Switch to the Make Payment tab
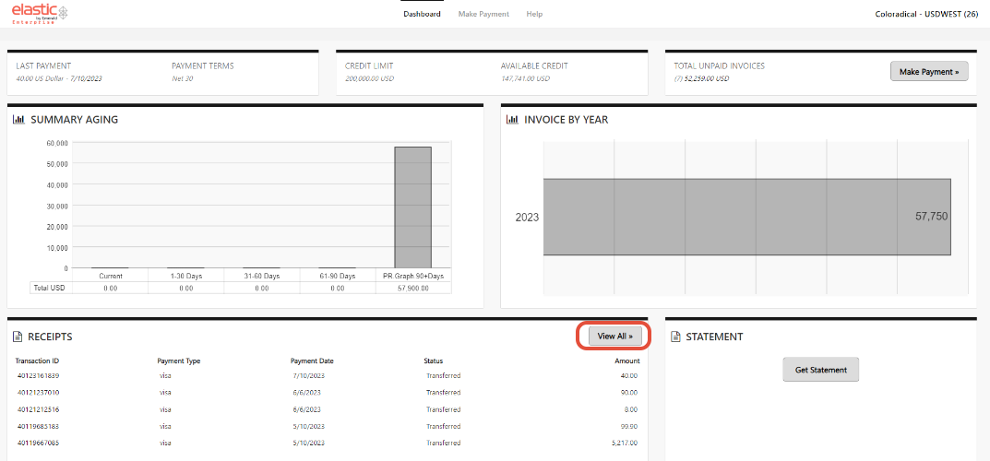Screen dimensions: 990x461 pos(483,14)
